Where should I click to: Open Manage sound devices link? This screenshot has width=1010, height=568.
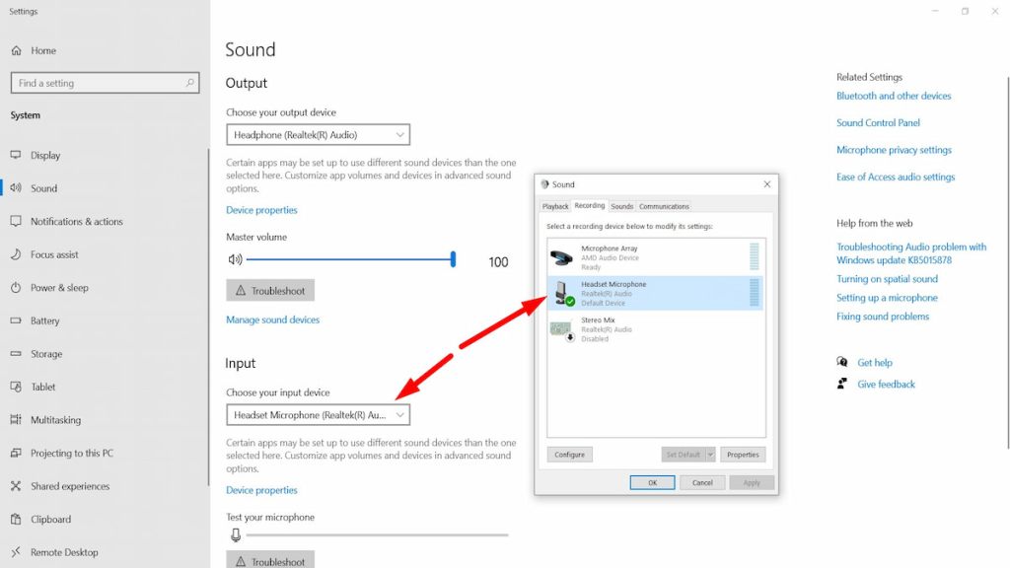pos(272,319)
